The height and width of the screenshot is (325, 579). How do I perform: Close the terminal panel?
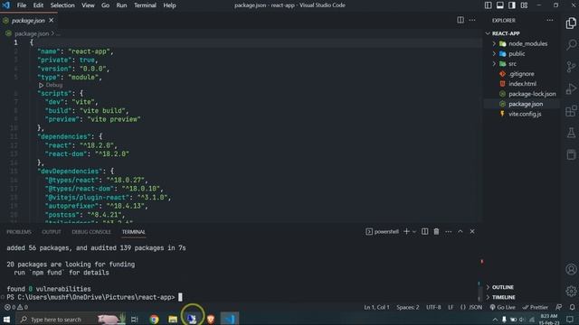(472, 231)
